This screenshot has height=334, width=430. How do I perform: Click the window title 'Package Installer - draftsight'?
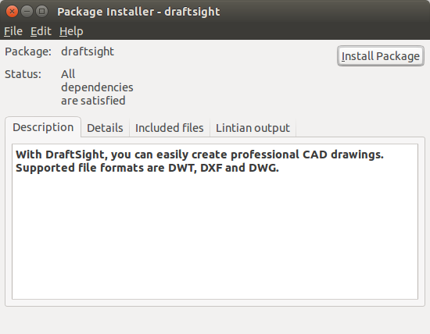(138, 12)
